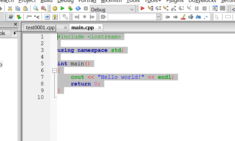
Task: Click the Build and run icon
Action: pyautogui.click(x=70, y=8)
